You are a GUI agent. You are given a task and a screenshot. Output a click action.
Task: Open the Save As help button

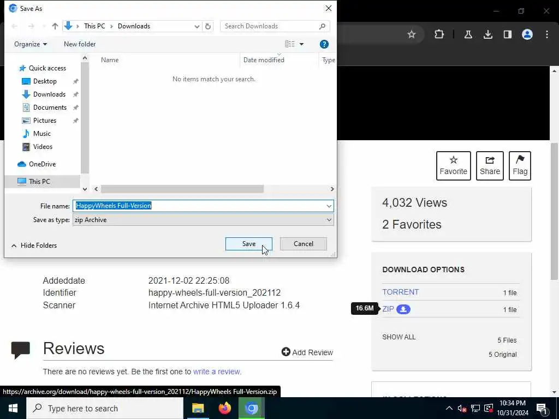(324, 44)
